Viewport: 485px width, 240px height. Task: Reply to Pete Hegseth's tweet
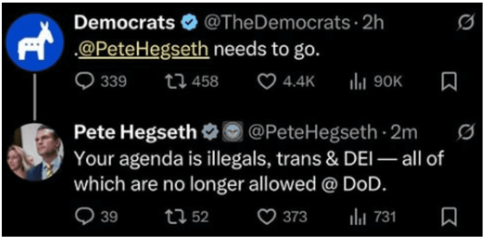[84, 217]
